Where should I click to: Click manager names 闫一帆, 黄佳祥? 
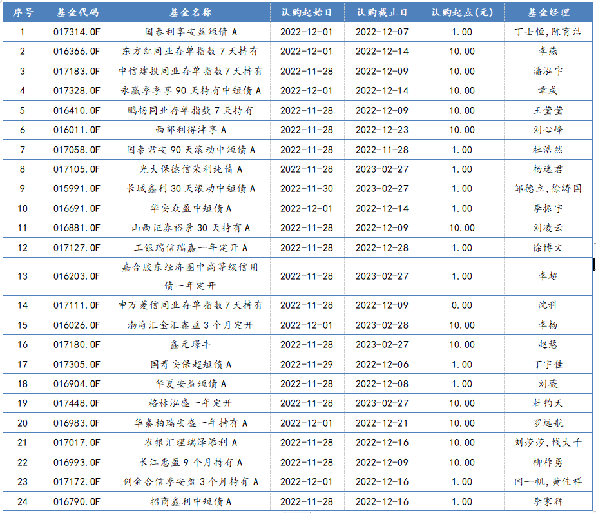(x=548, y=482)
